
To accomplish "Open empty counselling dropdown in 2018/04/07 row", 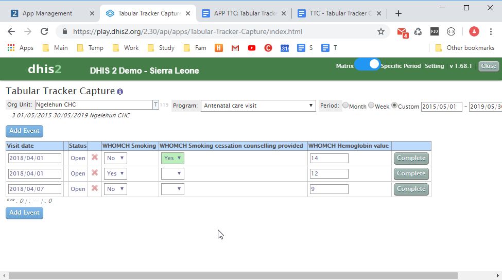I will (x=172, y=189).
